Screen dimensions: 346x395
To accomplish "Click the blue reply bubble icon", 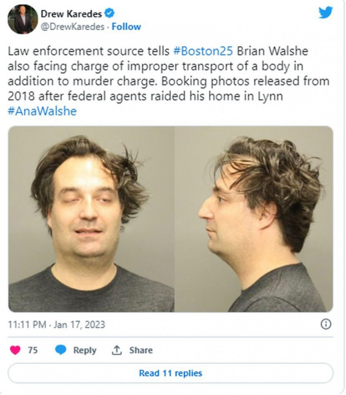I will (60, 350).
